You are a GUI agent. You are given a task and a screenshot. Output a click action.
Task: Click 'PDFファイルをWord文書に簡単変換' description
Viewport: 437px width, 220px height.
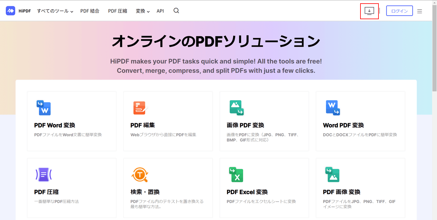[x=68, y=135]
